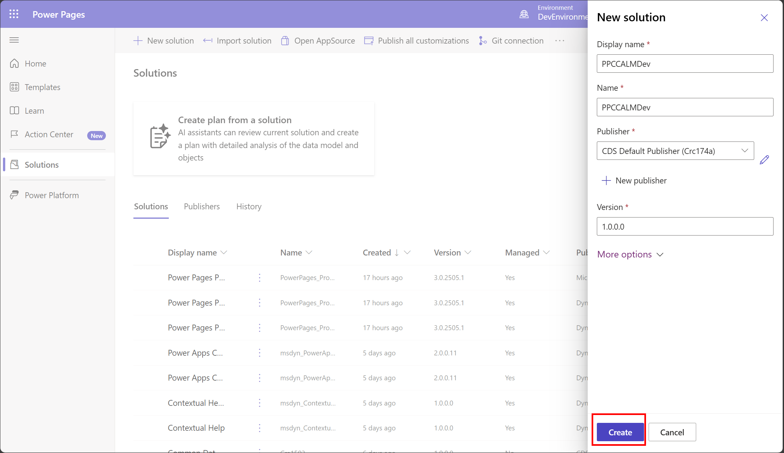Viewport: 784px width, 453px height.
Task: Click into the Version input field
Action: tap(685, 226)
